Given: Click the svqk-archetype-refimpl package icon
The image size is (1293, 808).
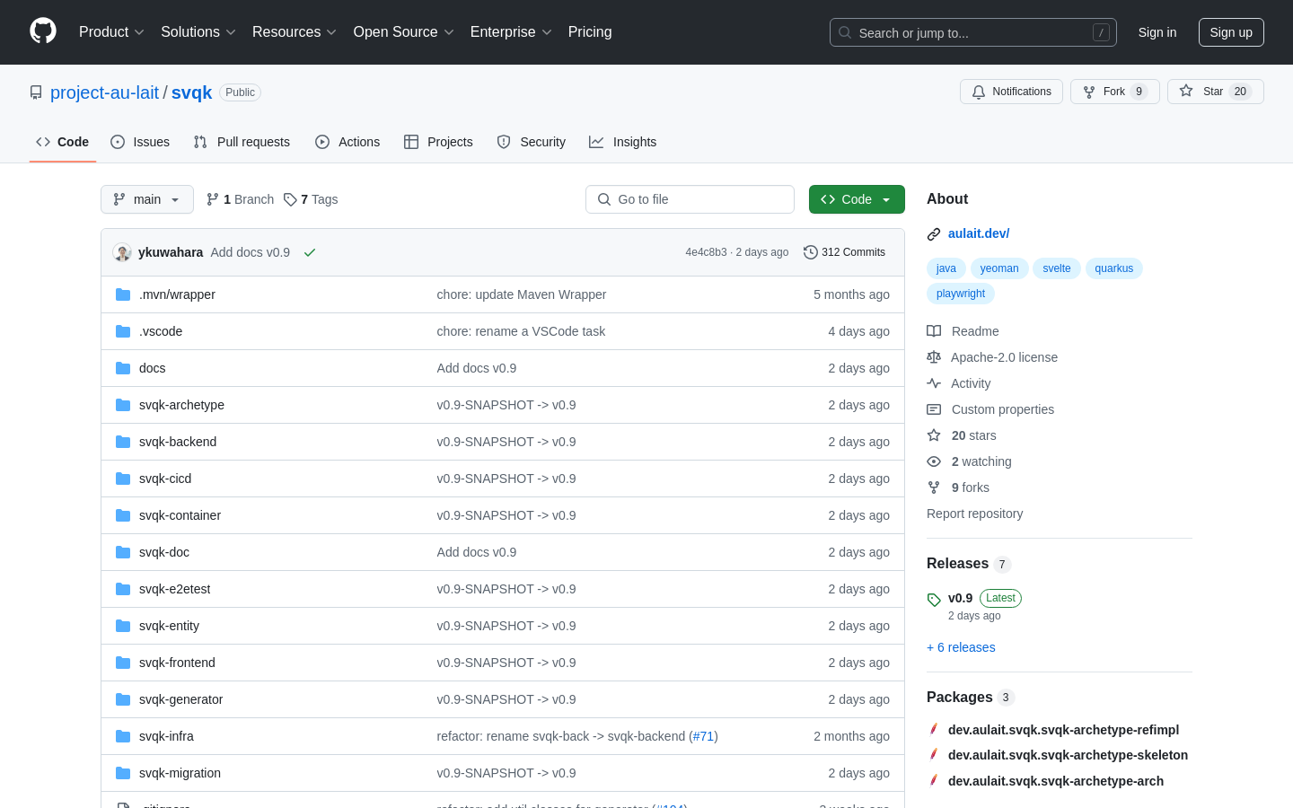Looking at the screenshot, I should pyautogui.click(x=934, y=729).
